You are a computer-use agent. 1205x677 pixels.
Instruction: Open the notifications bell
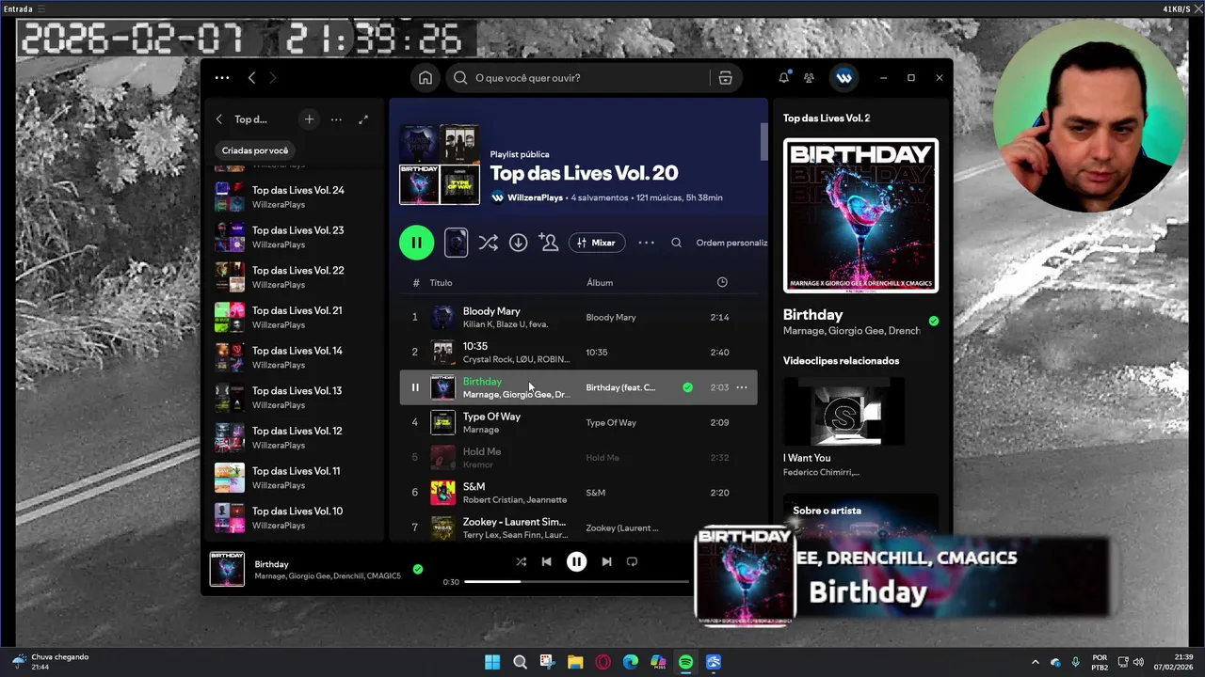[x=783, y=78]
